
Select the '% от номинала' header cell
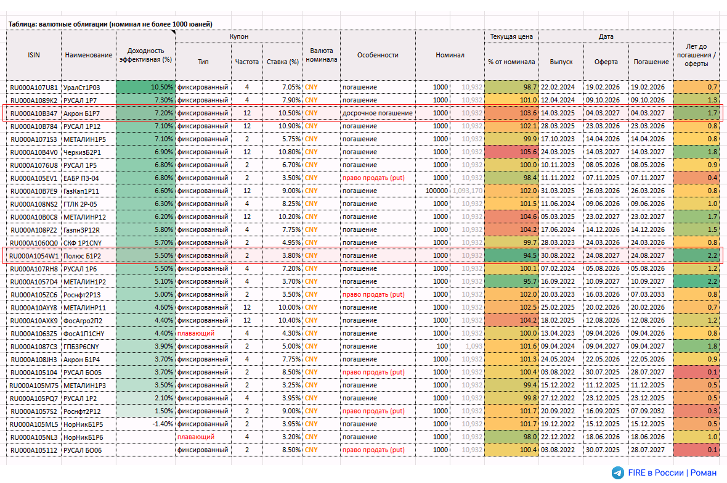coord(511,62)
